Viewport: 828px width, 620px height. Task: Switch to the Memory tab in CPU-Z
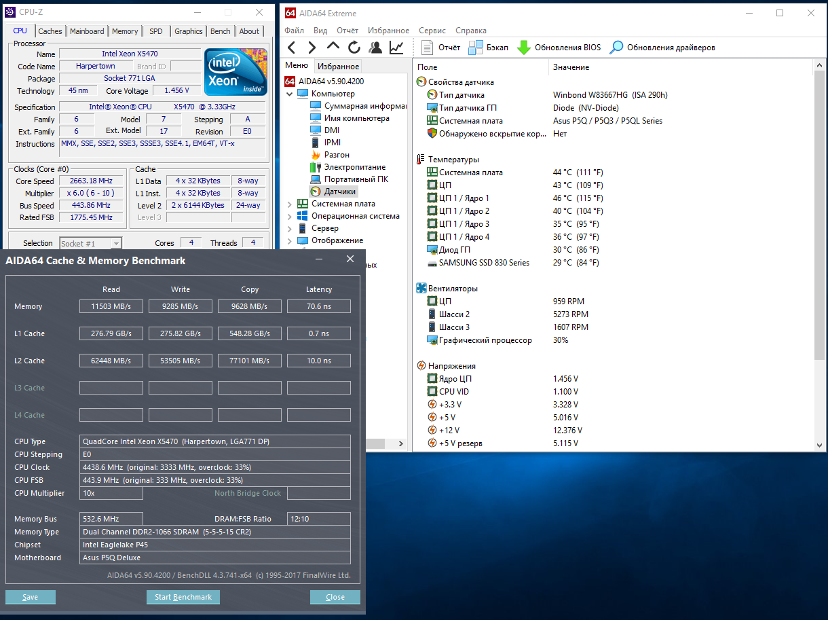[x=125, y=31]
